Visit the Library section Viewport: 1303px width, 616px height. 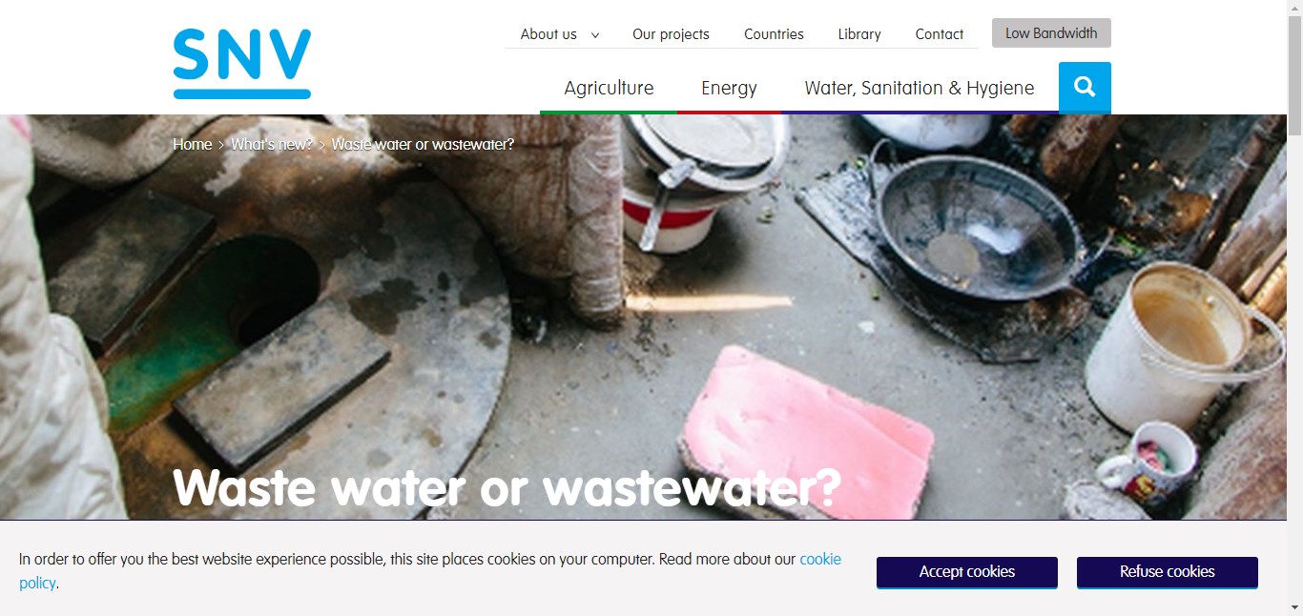click(x=859, y=34)
